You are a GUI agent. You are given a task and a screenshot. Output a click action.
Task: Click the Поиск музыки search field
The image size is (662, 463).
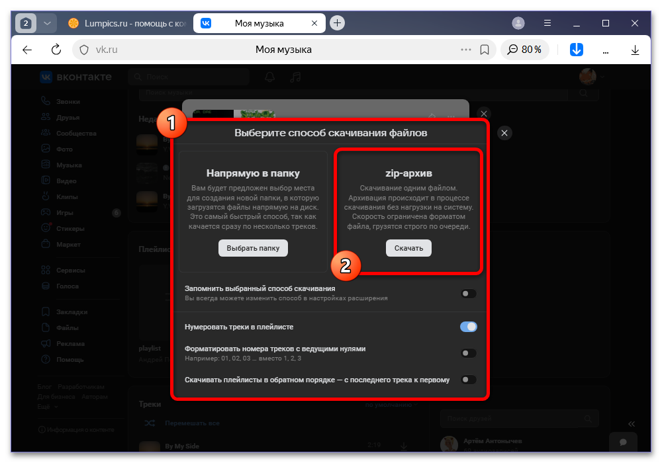pyautogui.click(x=354, y=93)
